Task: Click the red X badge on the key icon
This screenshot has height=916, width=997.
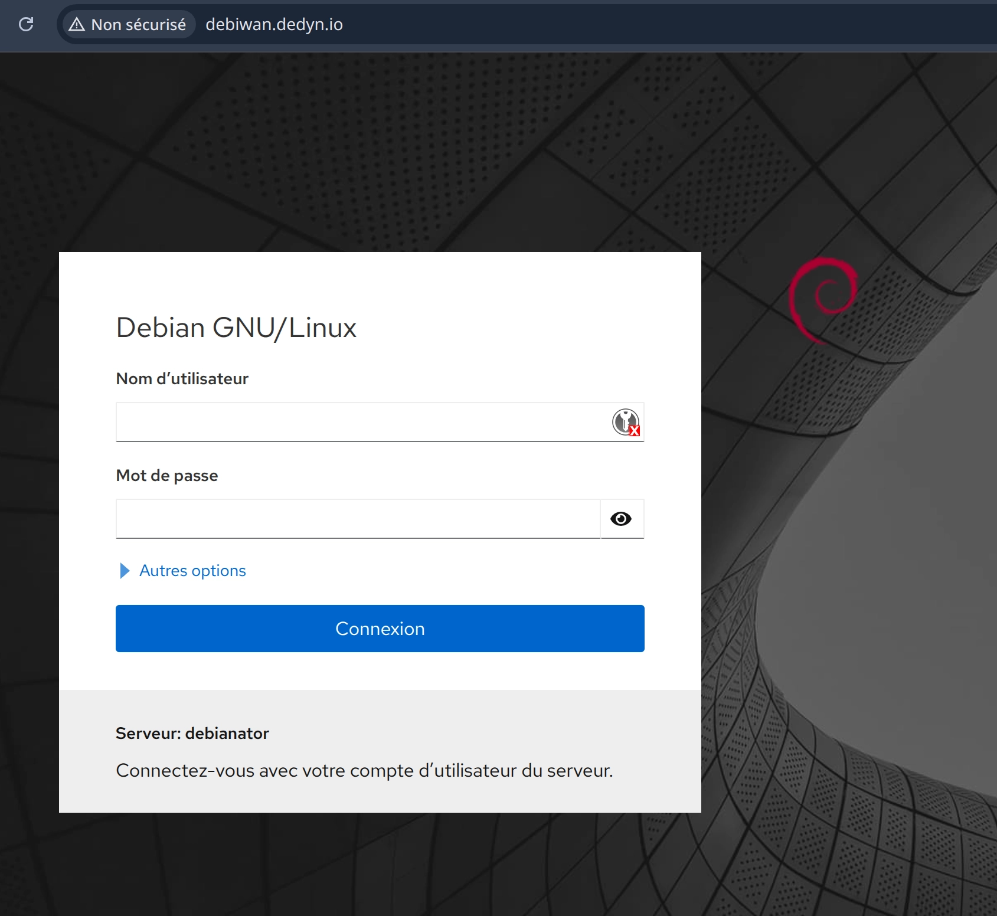Action: [x=635, y=431]
